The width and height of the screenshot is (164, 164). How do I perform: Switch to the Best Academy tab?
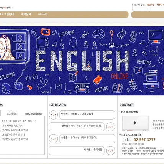(34, 114)
